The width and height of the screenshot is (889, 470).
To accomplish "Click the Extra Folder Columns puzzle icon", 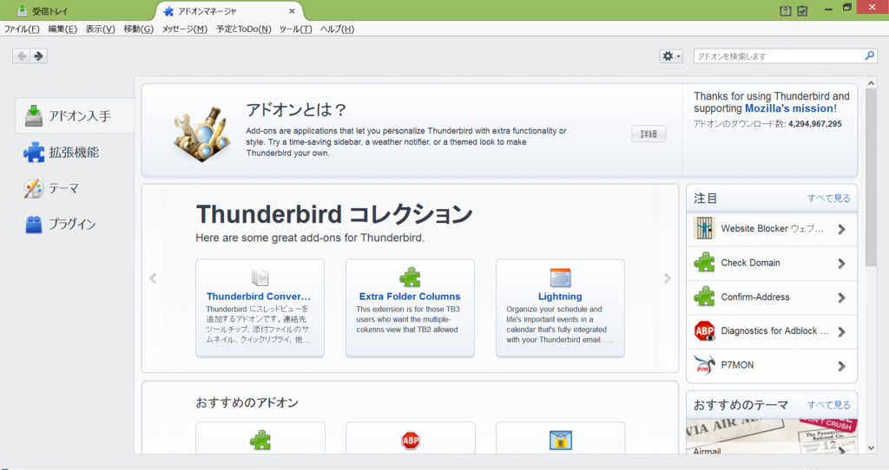I will [410, 277].
